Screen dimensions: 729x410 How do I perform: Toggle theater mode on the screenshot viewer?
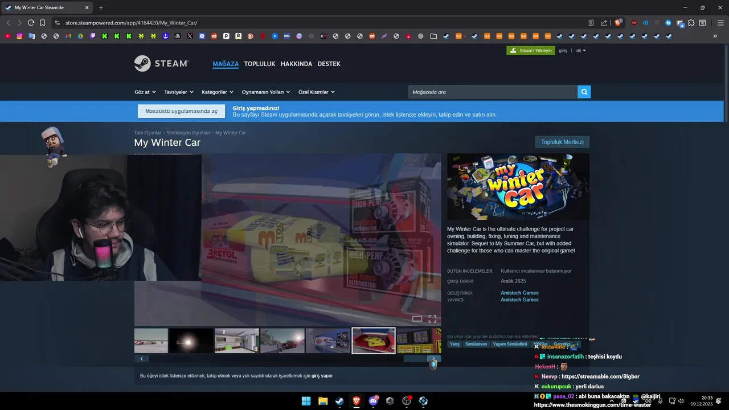[417, 319]
